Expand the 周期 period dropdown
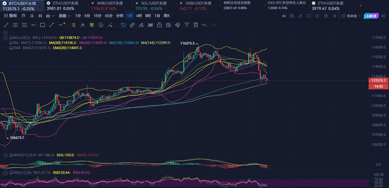 (64, 16)
